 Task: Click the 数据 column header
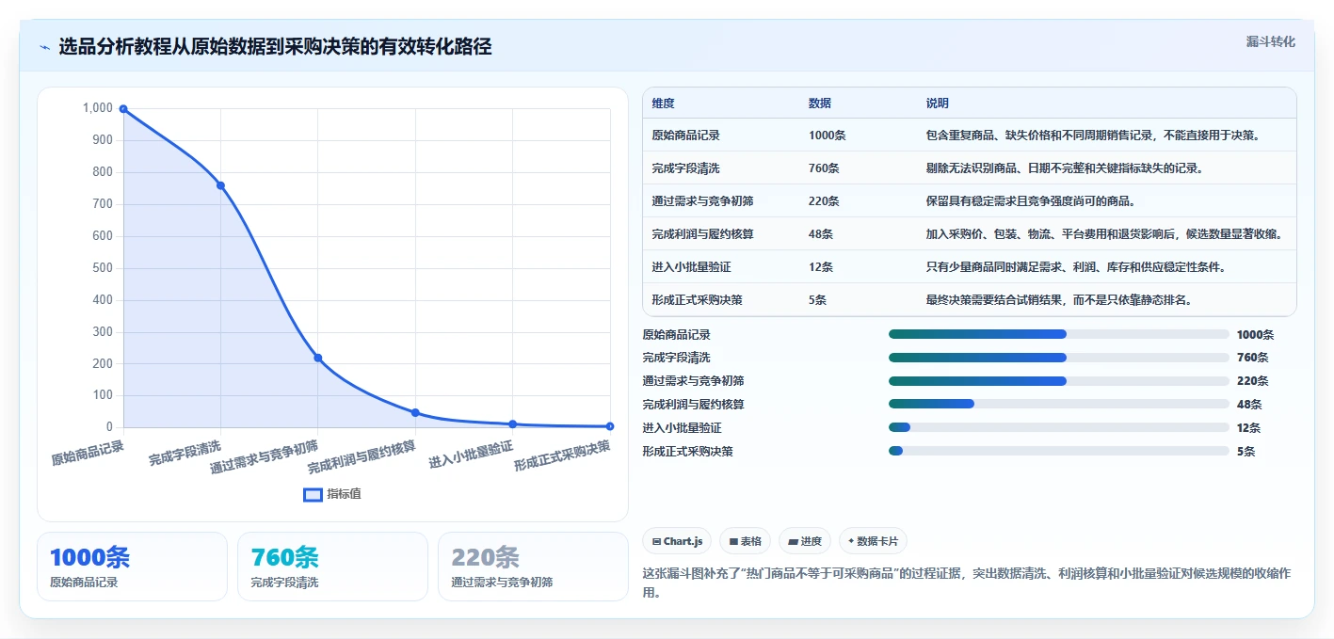point(820,104)
